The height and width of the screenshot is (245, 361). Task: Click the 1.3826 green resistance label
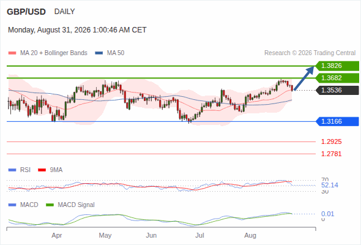[337, 66]
